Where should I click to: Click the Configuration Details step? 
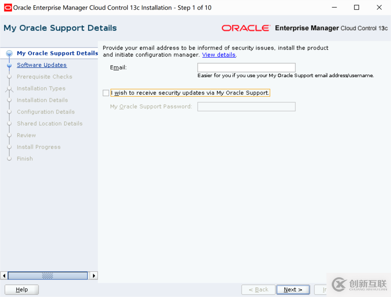pos(46,112)
